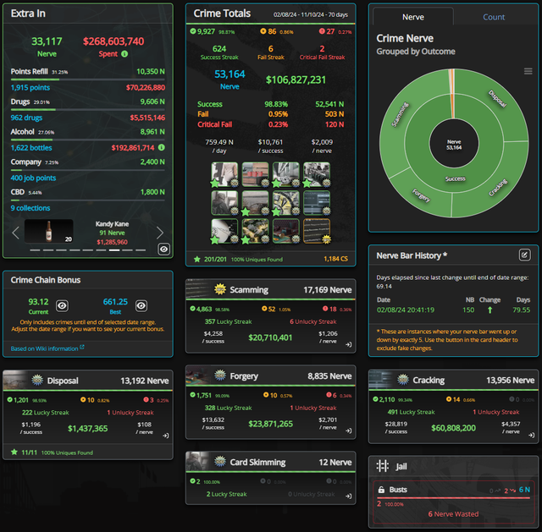
Task: Click the 1,184 CS value
Action: point(335,259)
